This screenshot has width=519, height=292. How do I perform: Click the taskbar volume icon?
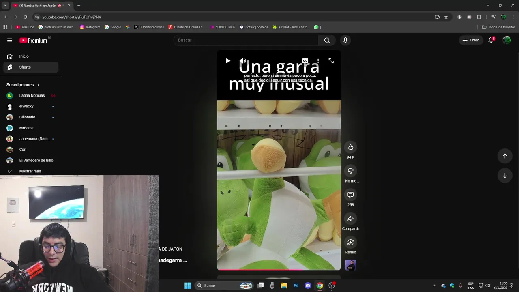pyautogui.click(x=487, y=286)
